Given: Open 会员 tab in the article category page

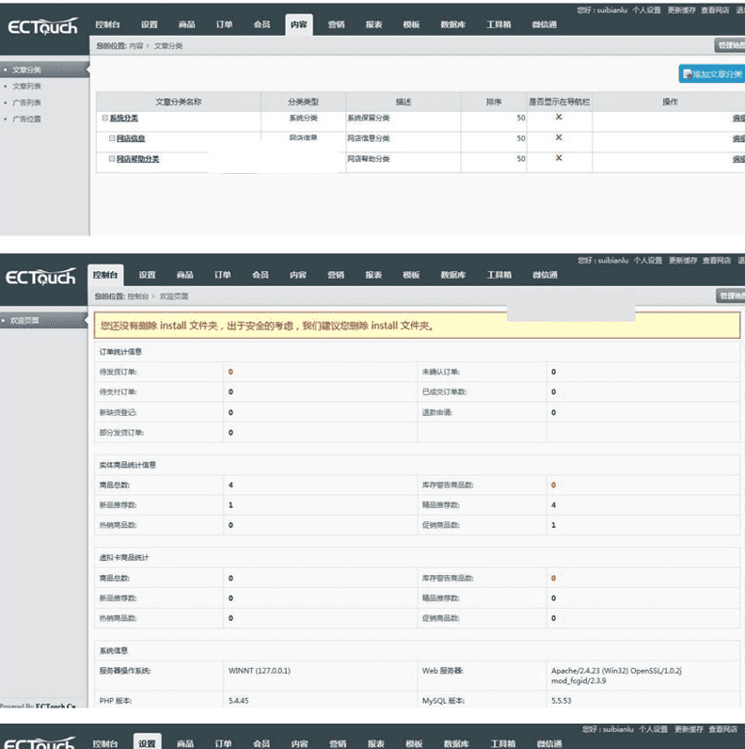Looking at the screenshot, I should click(262, 24).
